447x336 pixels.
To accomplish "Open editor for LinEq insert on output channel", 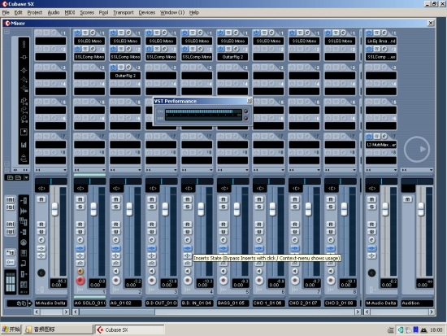I will click(384, 33).
